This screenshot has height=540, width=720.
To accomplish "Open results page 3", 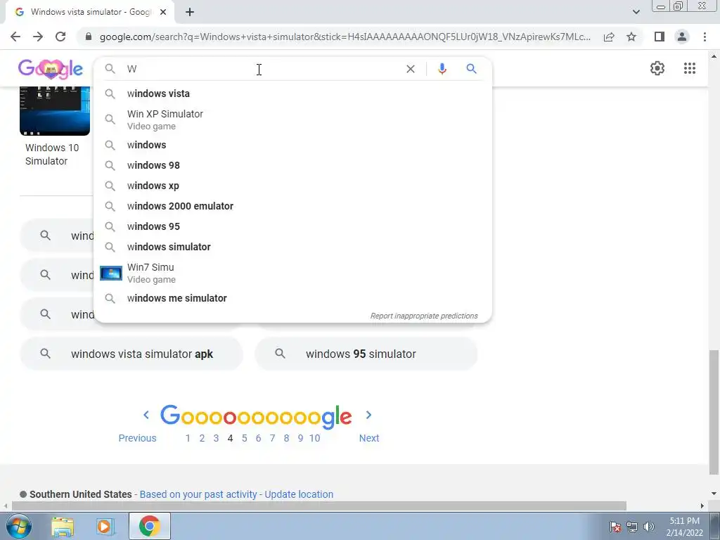I will pos(216,438).
